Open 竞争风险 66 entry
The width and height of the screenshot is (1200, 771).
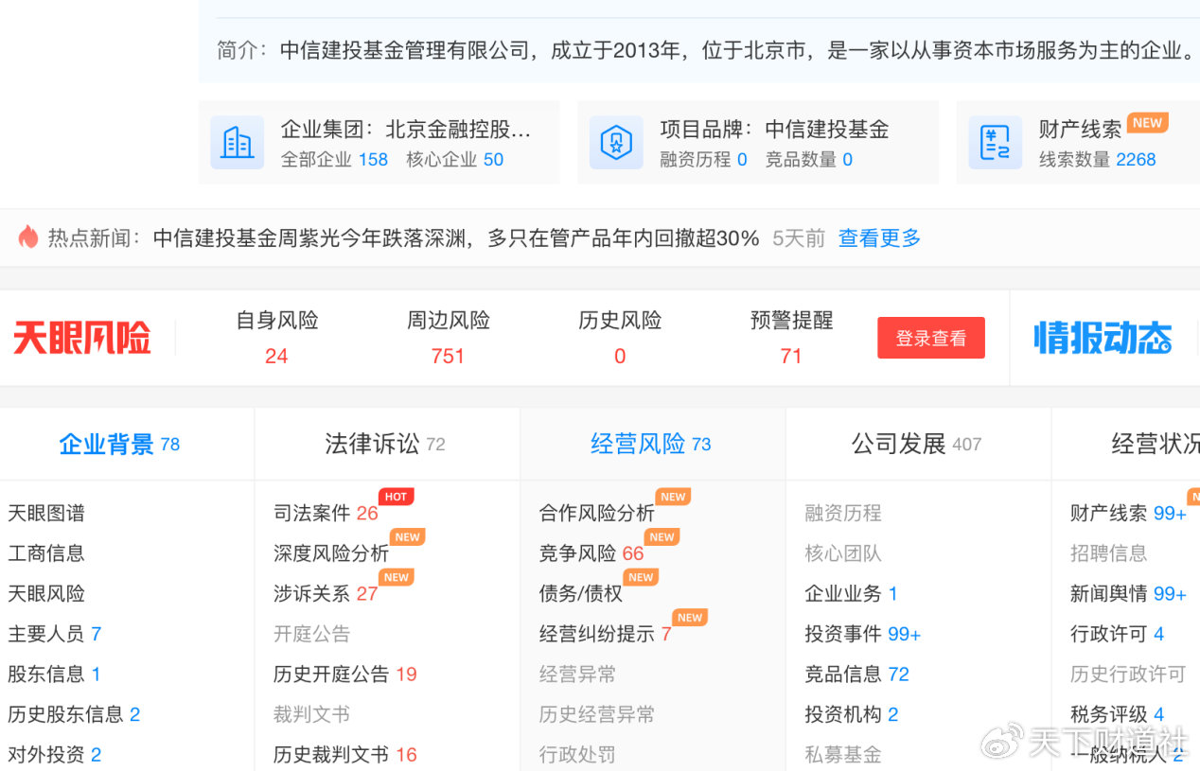click(591, 553)
